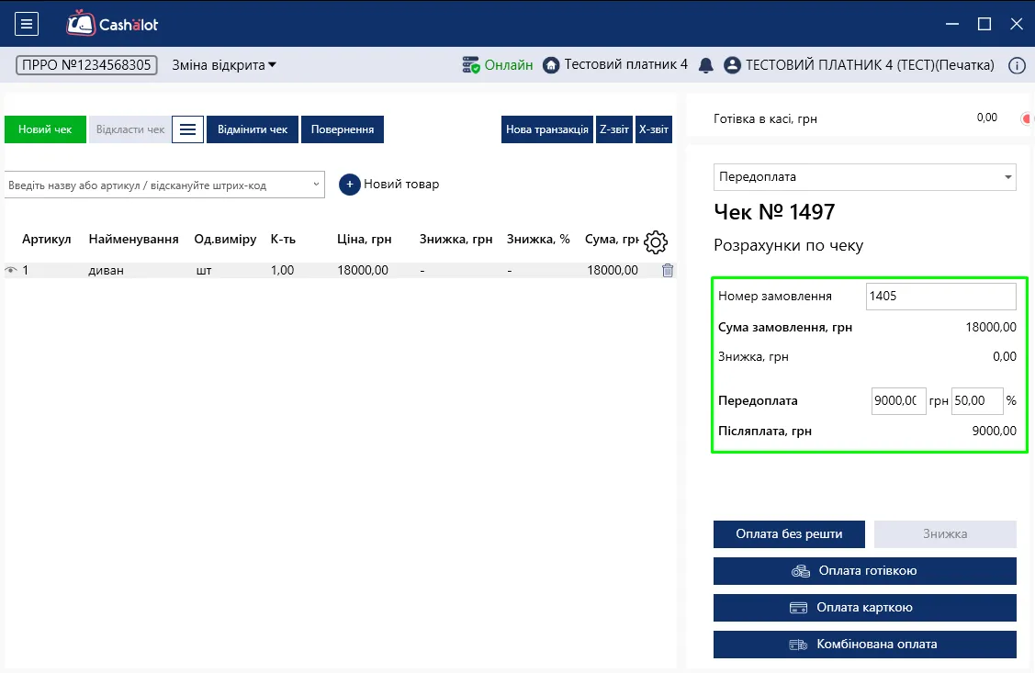Click the info icon in header
Image resolution: width=1035 pixels, height=673 pixels.
[1017, 65]
